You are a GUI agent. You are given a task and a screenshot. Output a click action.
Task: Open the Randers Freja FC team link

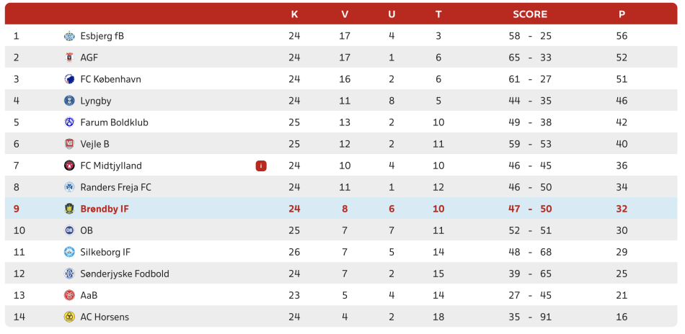click(x=116, y=187)
